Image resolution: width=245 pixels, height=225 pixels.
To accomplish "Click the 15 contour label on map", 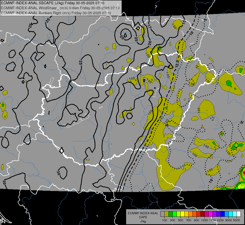I will 184,21.
